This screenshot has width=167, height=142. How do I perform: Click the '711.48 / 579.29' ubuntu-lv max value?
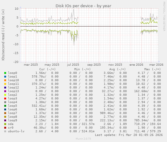(147, 131)
